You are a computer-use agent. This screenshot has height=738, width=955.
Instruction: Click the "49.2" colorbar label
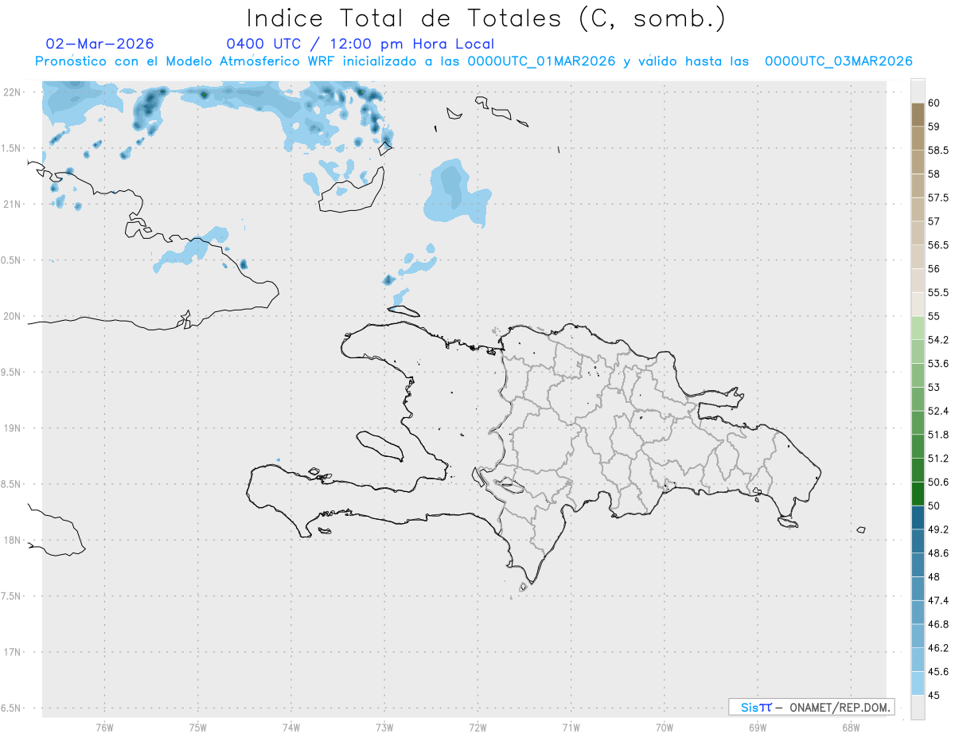(937, 529)
